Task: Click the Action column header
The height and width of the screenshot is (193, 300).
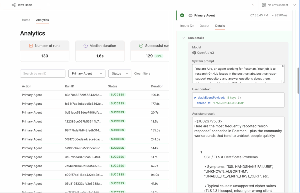Action: point(27,86)
